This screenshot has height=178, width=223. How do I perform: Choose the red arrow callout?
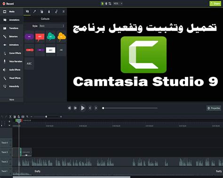click(x=30, y=50)
